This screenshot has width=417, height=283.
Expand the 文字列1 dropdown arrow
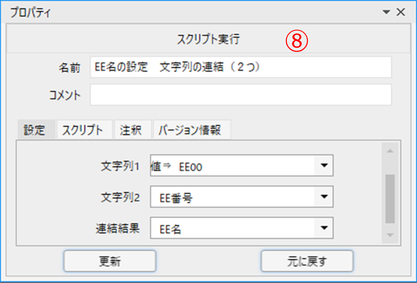coord(324,166)
